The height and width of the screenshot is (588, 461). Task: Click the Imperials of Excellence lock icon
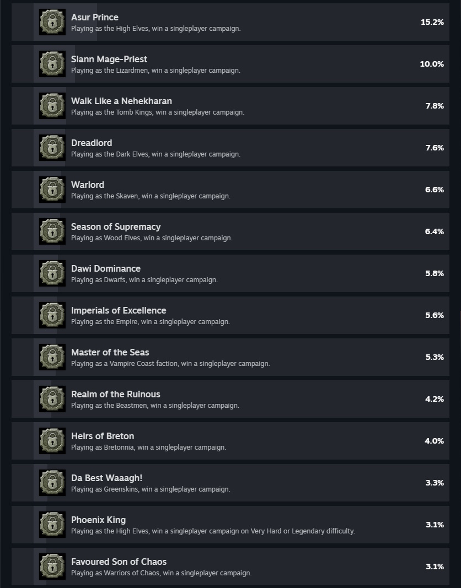(52, 315)
